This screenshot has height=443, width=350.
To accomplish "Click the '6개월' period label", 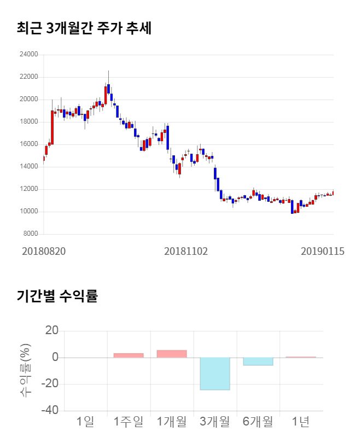I will (x=258, y=422).
